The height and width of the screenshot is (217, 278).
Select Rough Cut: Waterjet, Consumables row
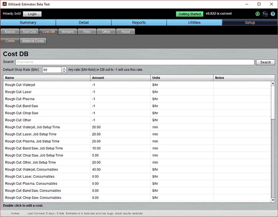point(137,169)
